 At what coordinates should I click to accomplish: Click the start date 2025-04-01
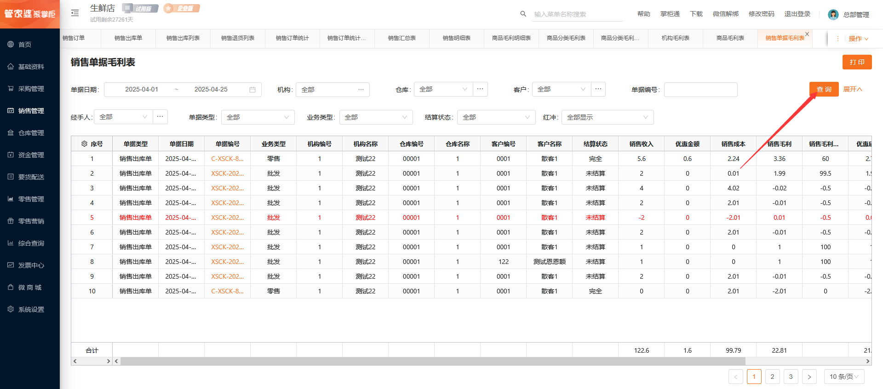[142, 90]
